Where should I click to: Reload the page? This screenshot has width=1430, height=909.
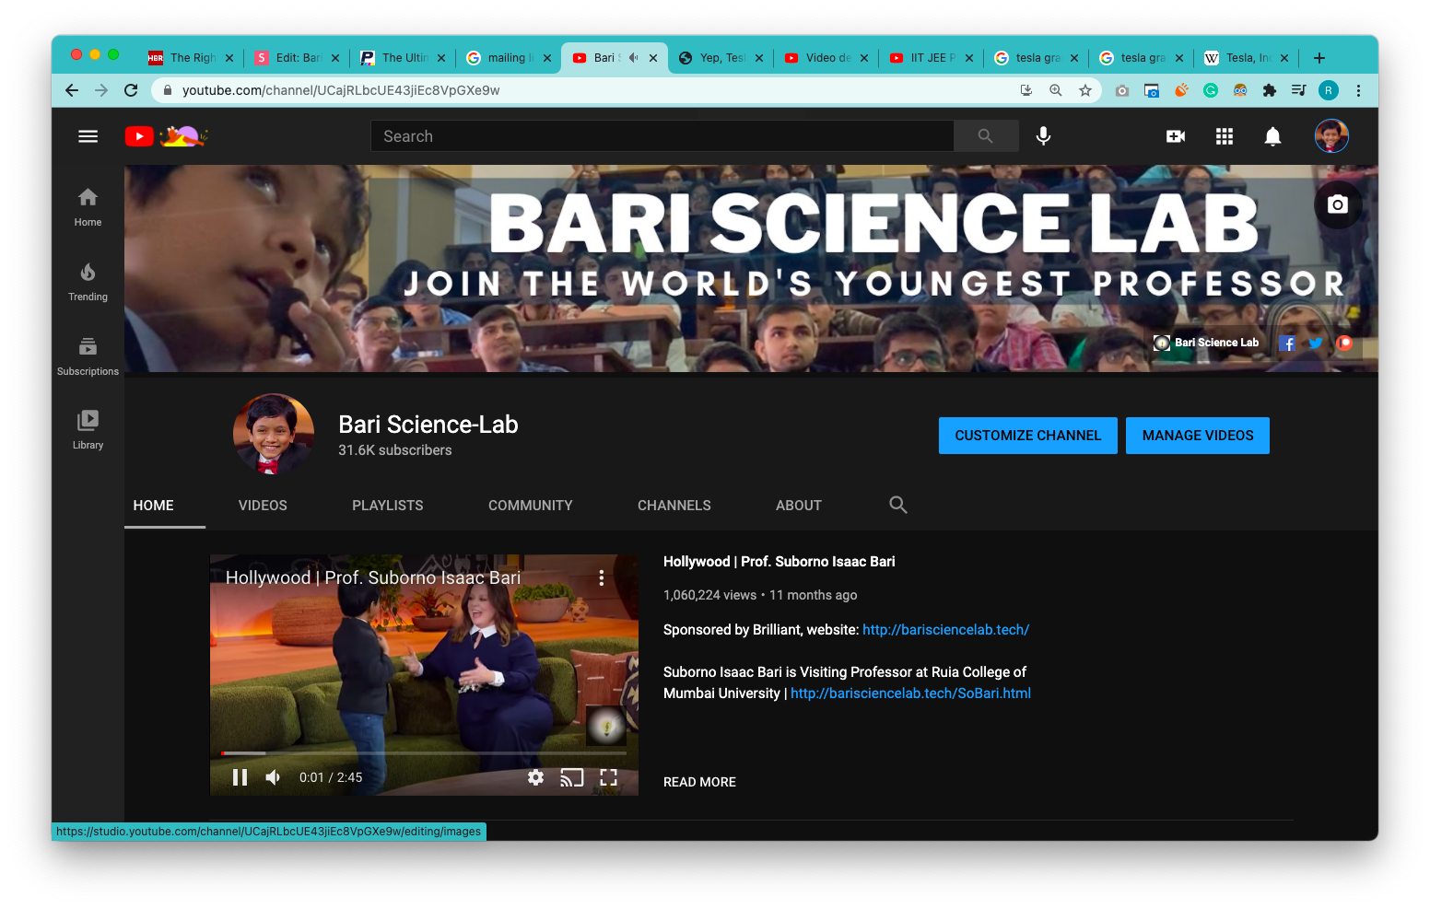131,90
